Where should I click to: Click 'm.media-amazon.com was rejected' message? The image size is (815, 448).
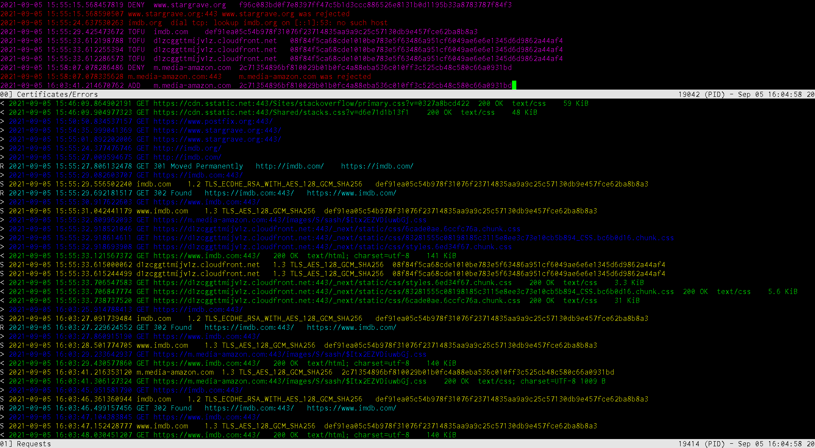[x=305, y=76]
